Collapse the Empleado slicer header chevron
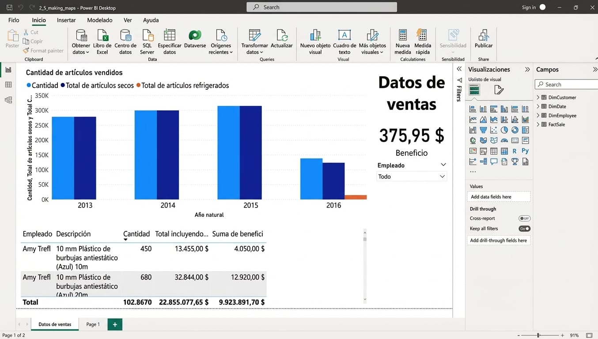598x339 pixels. 443,165
